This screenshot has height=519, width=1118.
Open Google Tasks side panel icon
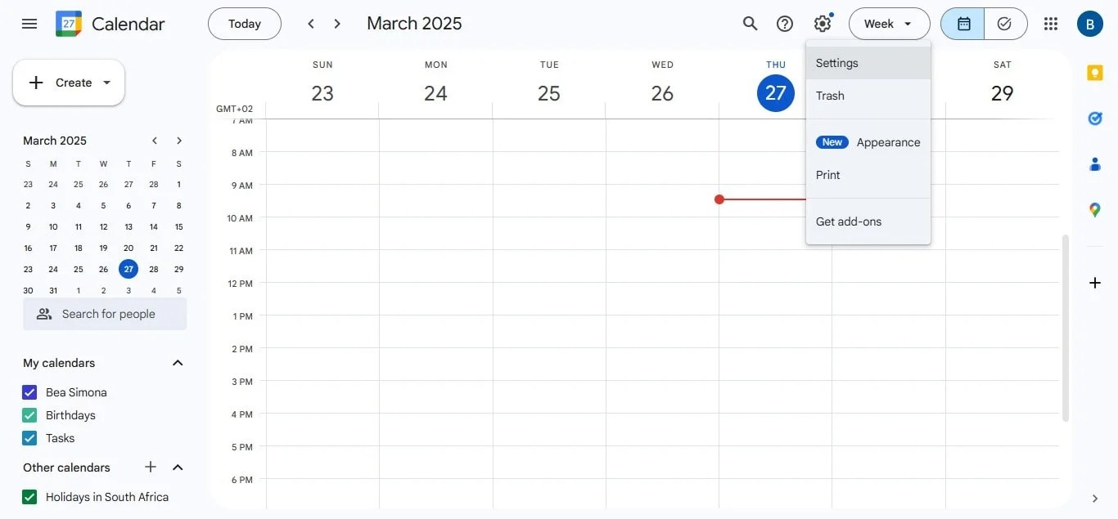(1095, 119)
